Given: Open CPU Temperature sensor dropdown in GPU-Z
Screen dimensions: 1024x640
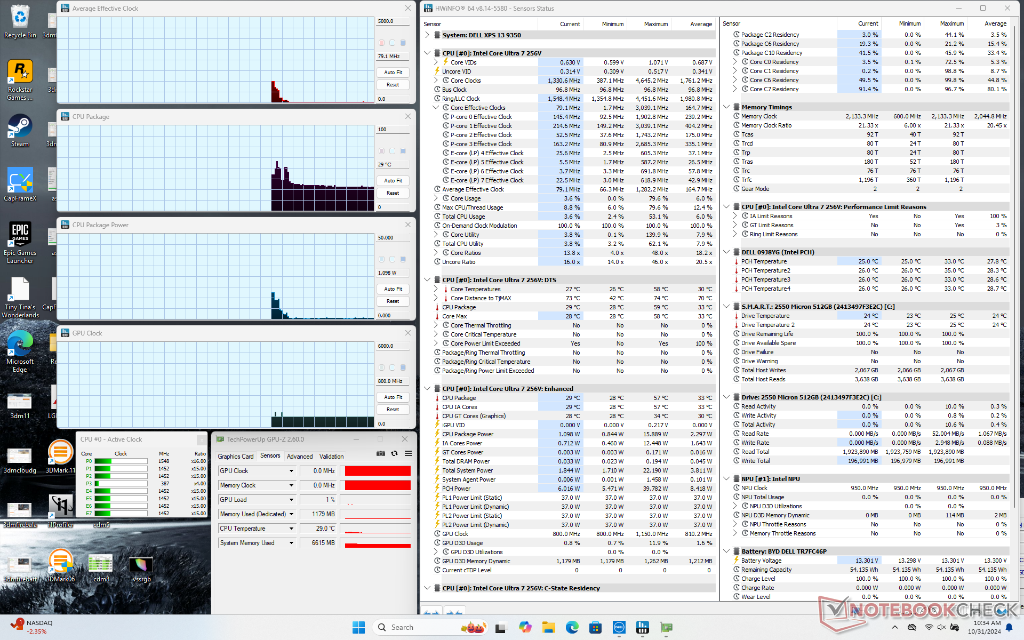Looking at the screenshot, I should 291,529.
